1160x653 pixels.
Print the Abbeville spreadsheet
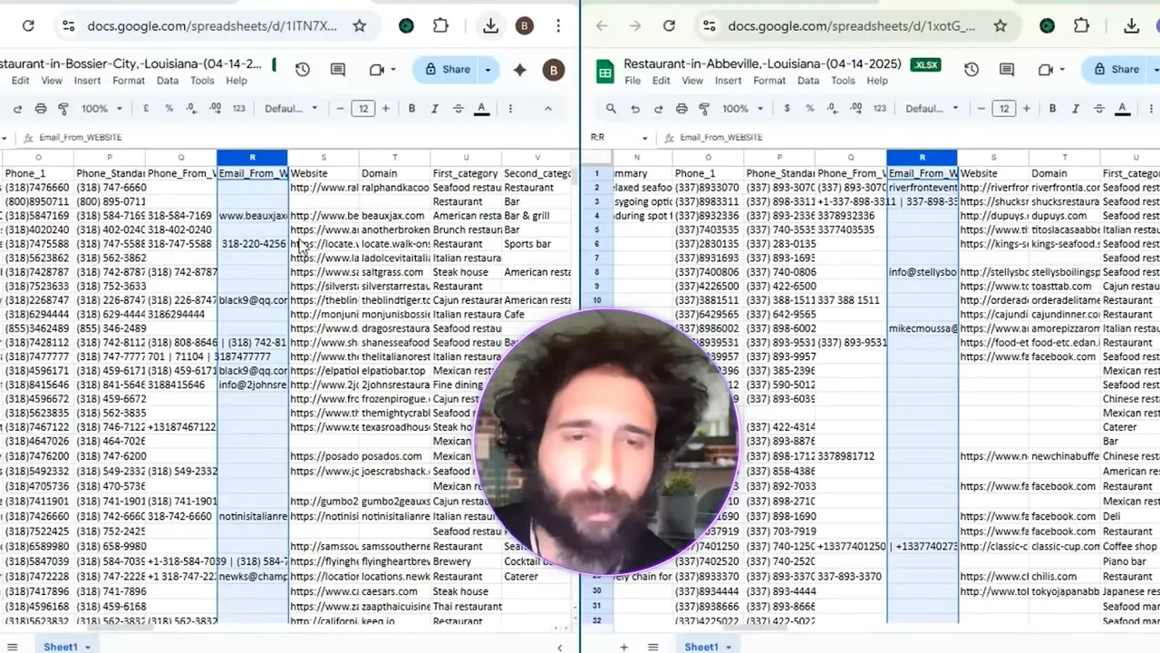(681, 109)
